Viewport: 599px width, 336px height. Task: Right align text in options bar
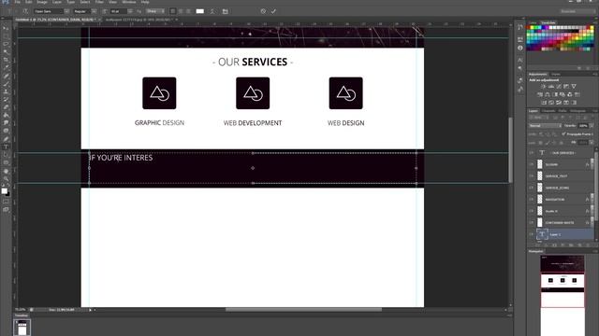(188, 11)
